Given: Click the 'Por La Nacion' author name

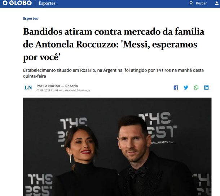Looking at the screenshot, I should 48,86.
